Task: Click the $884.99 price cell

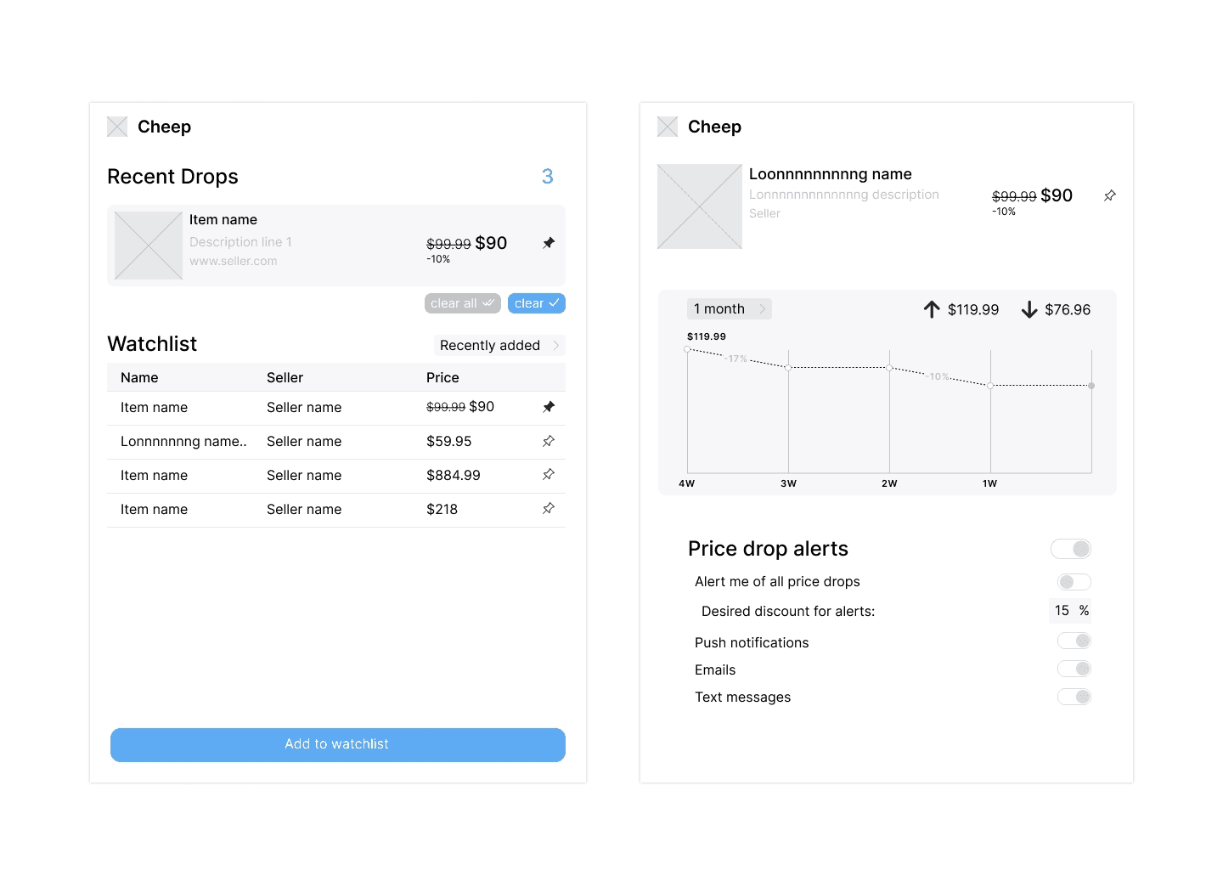Action: click(454, 476)
